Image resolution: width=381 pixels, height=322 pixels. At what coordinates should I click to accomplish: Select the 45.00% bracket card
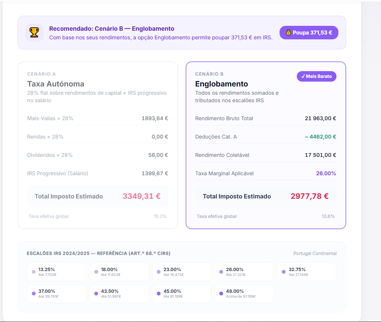click(182, 294)
